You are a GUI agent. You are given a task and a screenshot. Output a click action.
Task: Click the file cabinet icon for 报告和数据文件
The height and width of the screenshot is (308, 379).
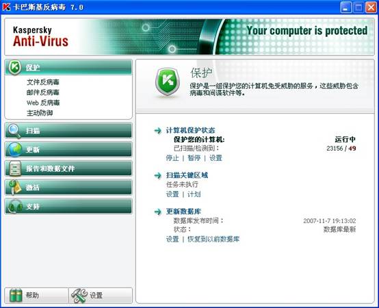[15, 168]
